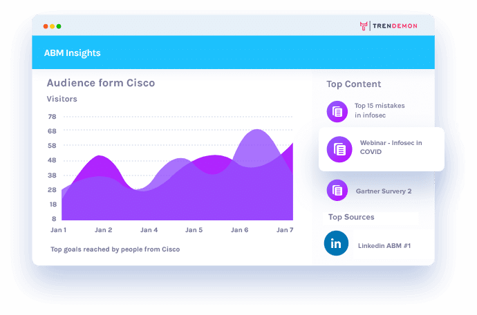The height and width of the screenshot is (315, 477).
Task: Click the 18 y-axis value
Action: coord(53,204)
